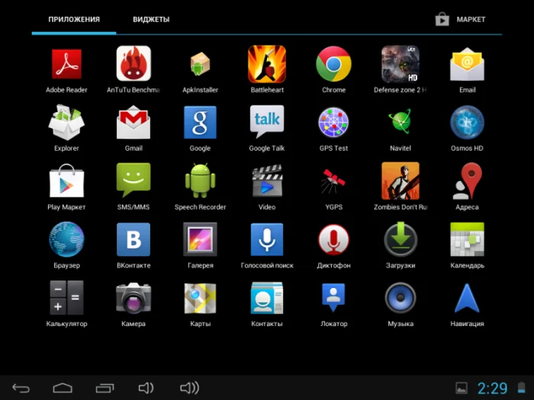Image resolution: width=534 pixels, height=400 pixels.
Task: Raise volume with the louder speaker button
Action: [190, 388]
